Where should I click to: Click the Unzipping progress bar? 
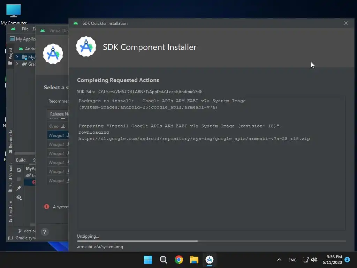211,241
